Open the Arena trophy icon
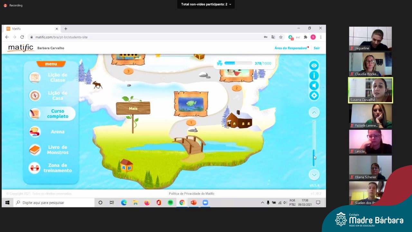 point(35,131)
